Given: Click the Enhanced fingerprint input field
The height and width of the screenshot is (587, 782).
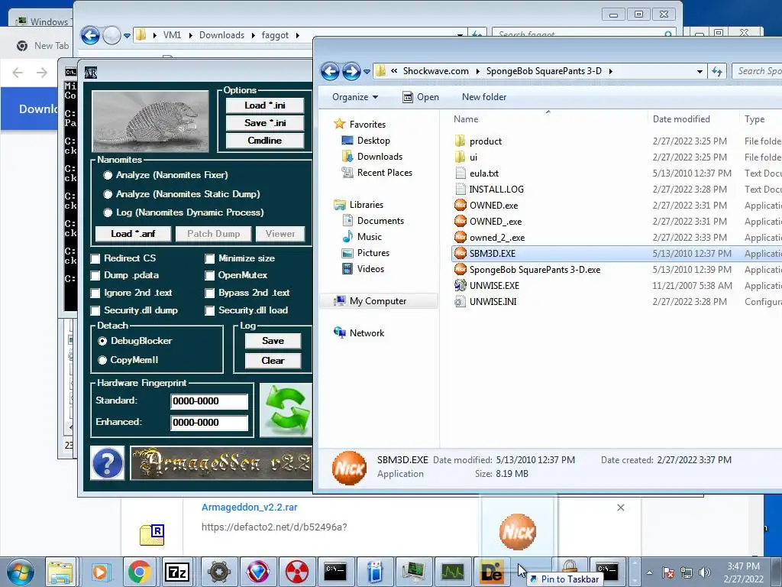Looking at the screenshot, I should pos(209,422).
